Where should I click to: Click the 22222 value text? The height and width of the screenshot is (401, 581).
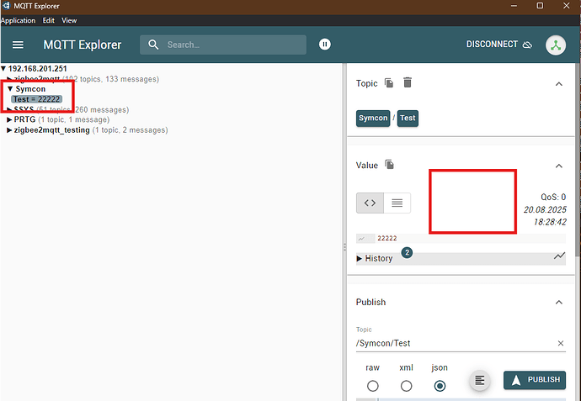pyautogui.click(x=387, y=238)
